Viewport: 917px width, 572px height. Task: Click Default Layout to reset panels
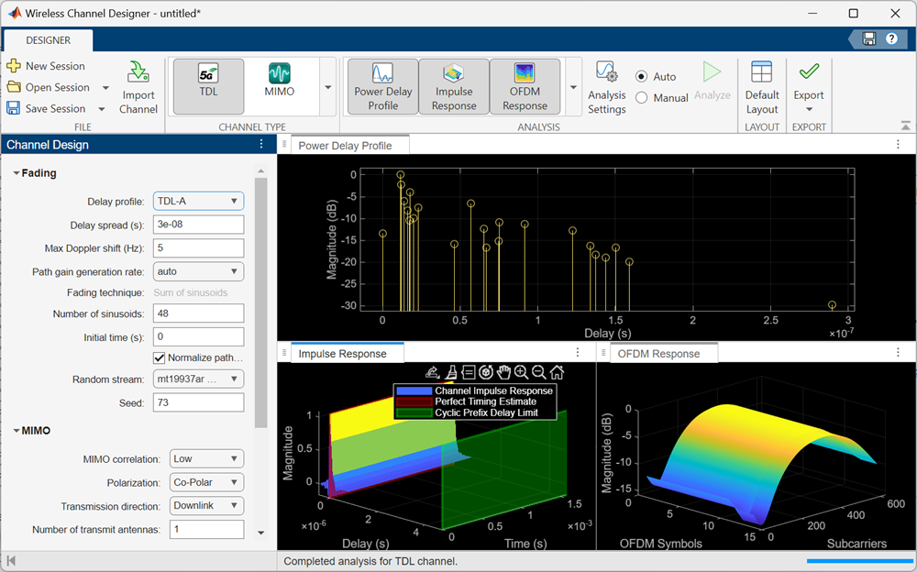[x=761, y=86]
